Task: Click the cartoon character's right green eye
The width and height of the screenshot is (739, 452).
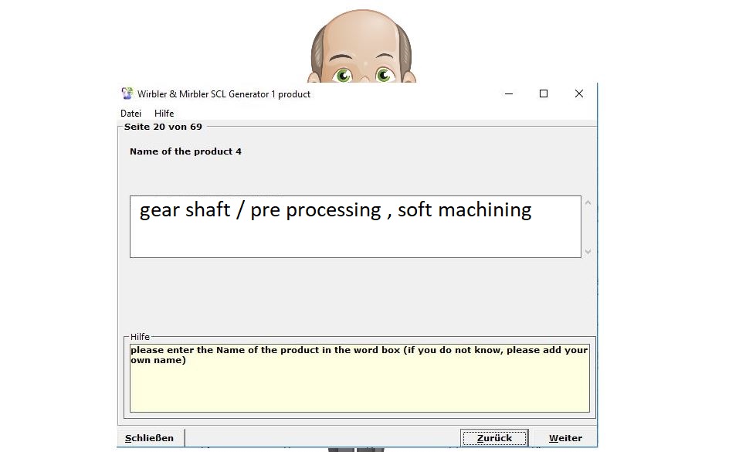Action: [384, 75]
